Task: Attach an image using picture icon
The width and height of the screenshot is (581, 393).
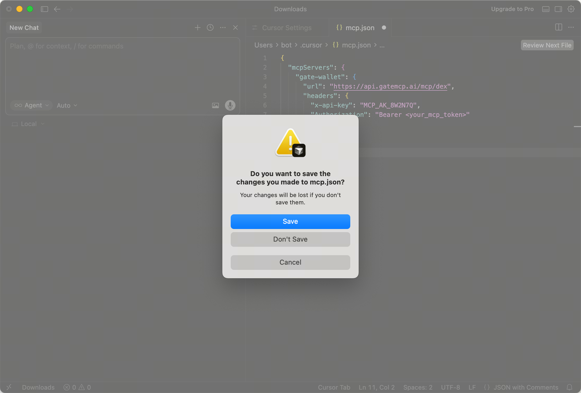Action: 216,105
